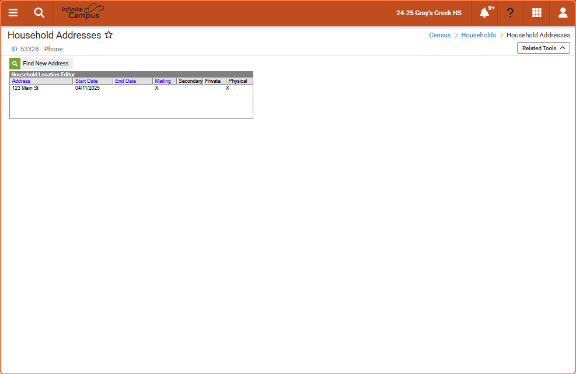Click the Household Location Editor title bar
The image size is (576, 374).
click(131, 74)
